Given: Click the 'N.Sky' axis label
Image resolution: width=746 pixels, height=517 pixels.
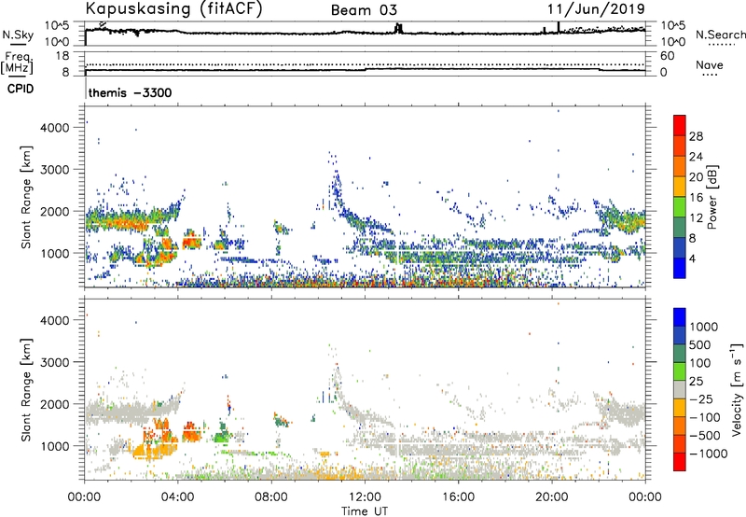Looking at the screenshot, I should coord(18,35).
